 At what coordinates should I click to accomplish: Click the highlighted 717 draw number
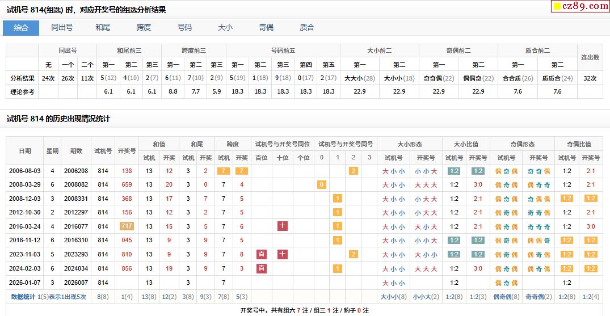tap(127, 226)
